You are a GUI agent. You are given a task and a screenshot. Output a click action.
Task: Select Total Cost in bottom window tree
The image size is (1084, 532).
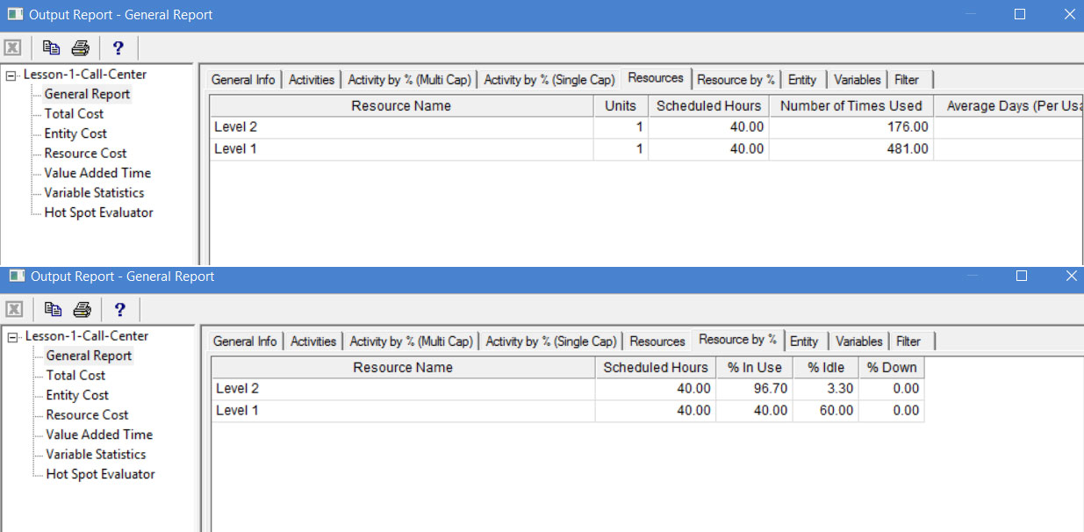tap(75, 376)
